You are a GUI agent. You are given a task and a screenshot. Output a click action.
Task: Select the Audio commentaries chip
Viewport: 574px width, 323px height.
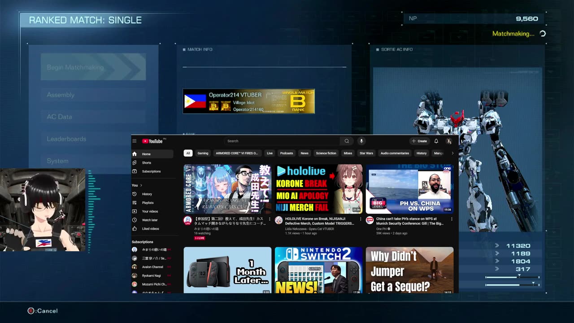(x=395, y=153)
